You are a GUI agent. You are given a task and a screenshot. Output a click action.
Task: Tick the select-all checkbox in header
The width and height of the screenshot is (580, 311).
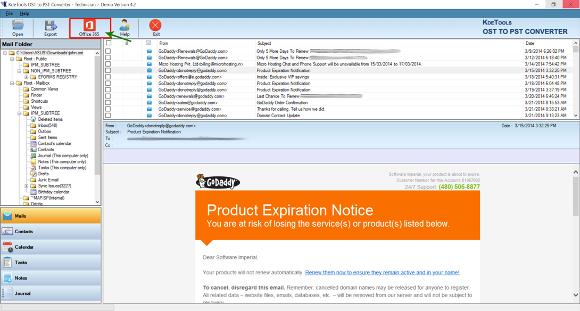point(109,43)
